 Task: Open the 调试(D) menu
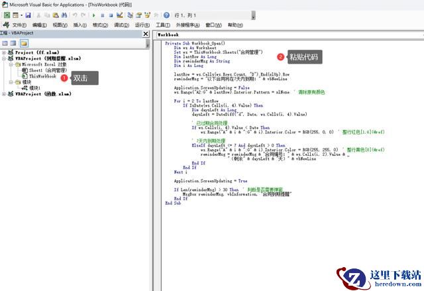(x=121, y=25)
